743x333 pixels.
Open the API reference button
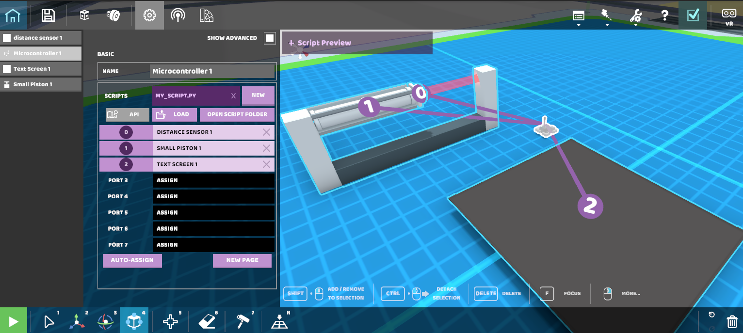[x=127, y=115]
